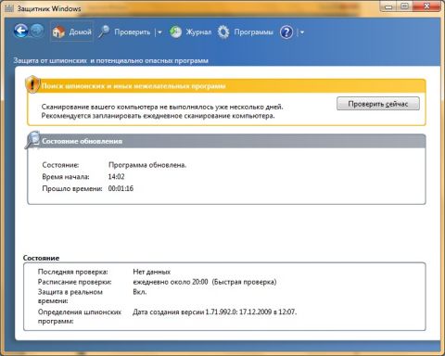Image resolution: width=445 pixels, height=356 pixels.
Task: Expand the Help options dropdown arrow
Action: point(302,32)
